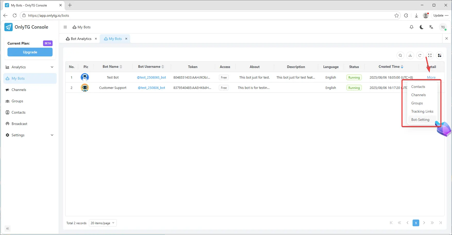Open the 20 items/page dropdown
Image resolution: width=452 pixels, height=235 pixels.
click(103, 223)
